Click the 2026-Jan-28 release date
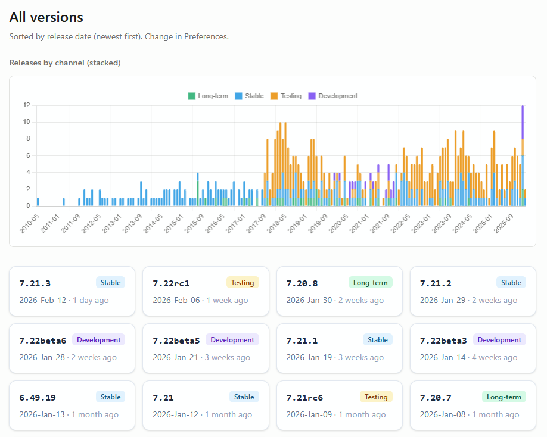 pyautogui.click(x=42, y=358)
